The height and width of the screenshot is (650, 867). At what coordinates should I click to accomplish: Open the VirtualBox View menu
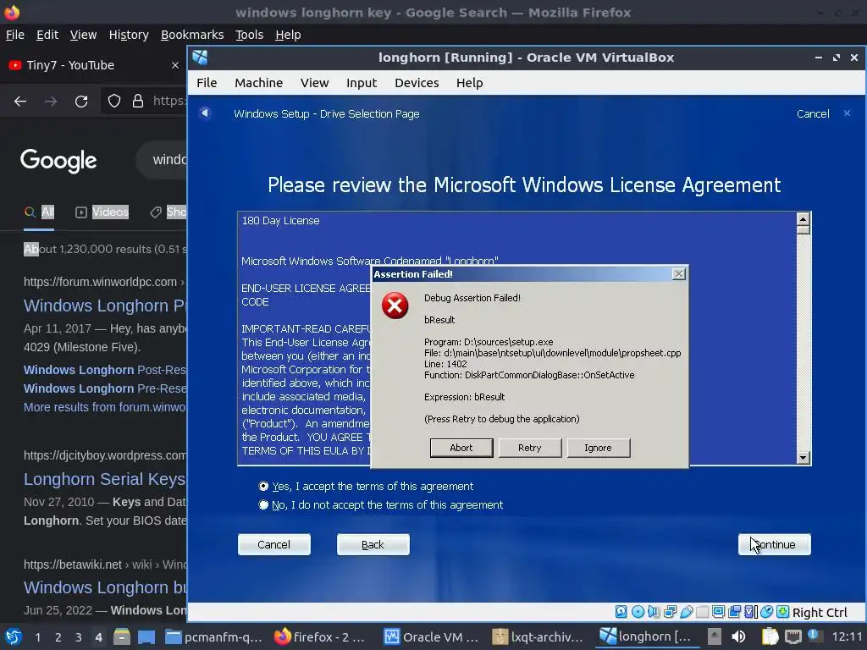click(x=315, y=83)
